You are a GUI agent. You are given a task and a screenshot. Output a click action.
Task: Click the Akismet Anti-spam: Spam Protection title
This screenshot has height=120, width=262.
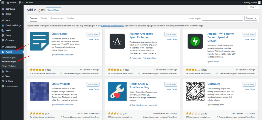pyautogui.click(x=141, y=36)
